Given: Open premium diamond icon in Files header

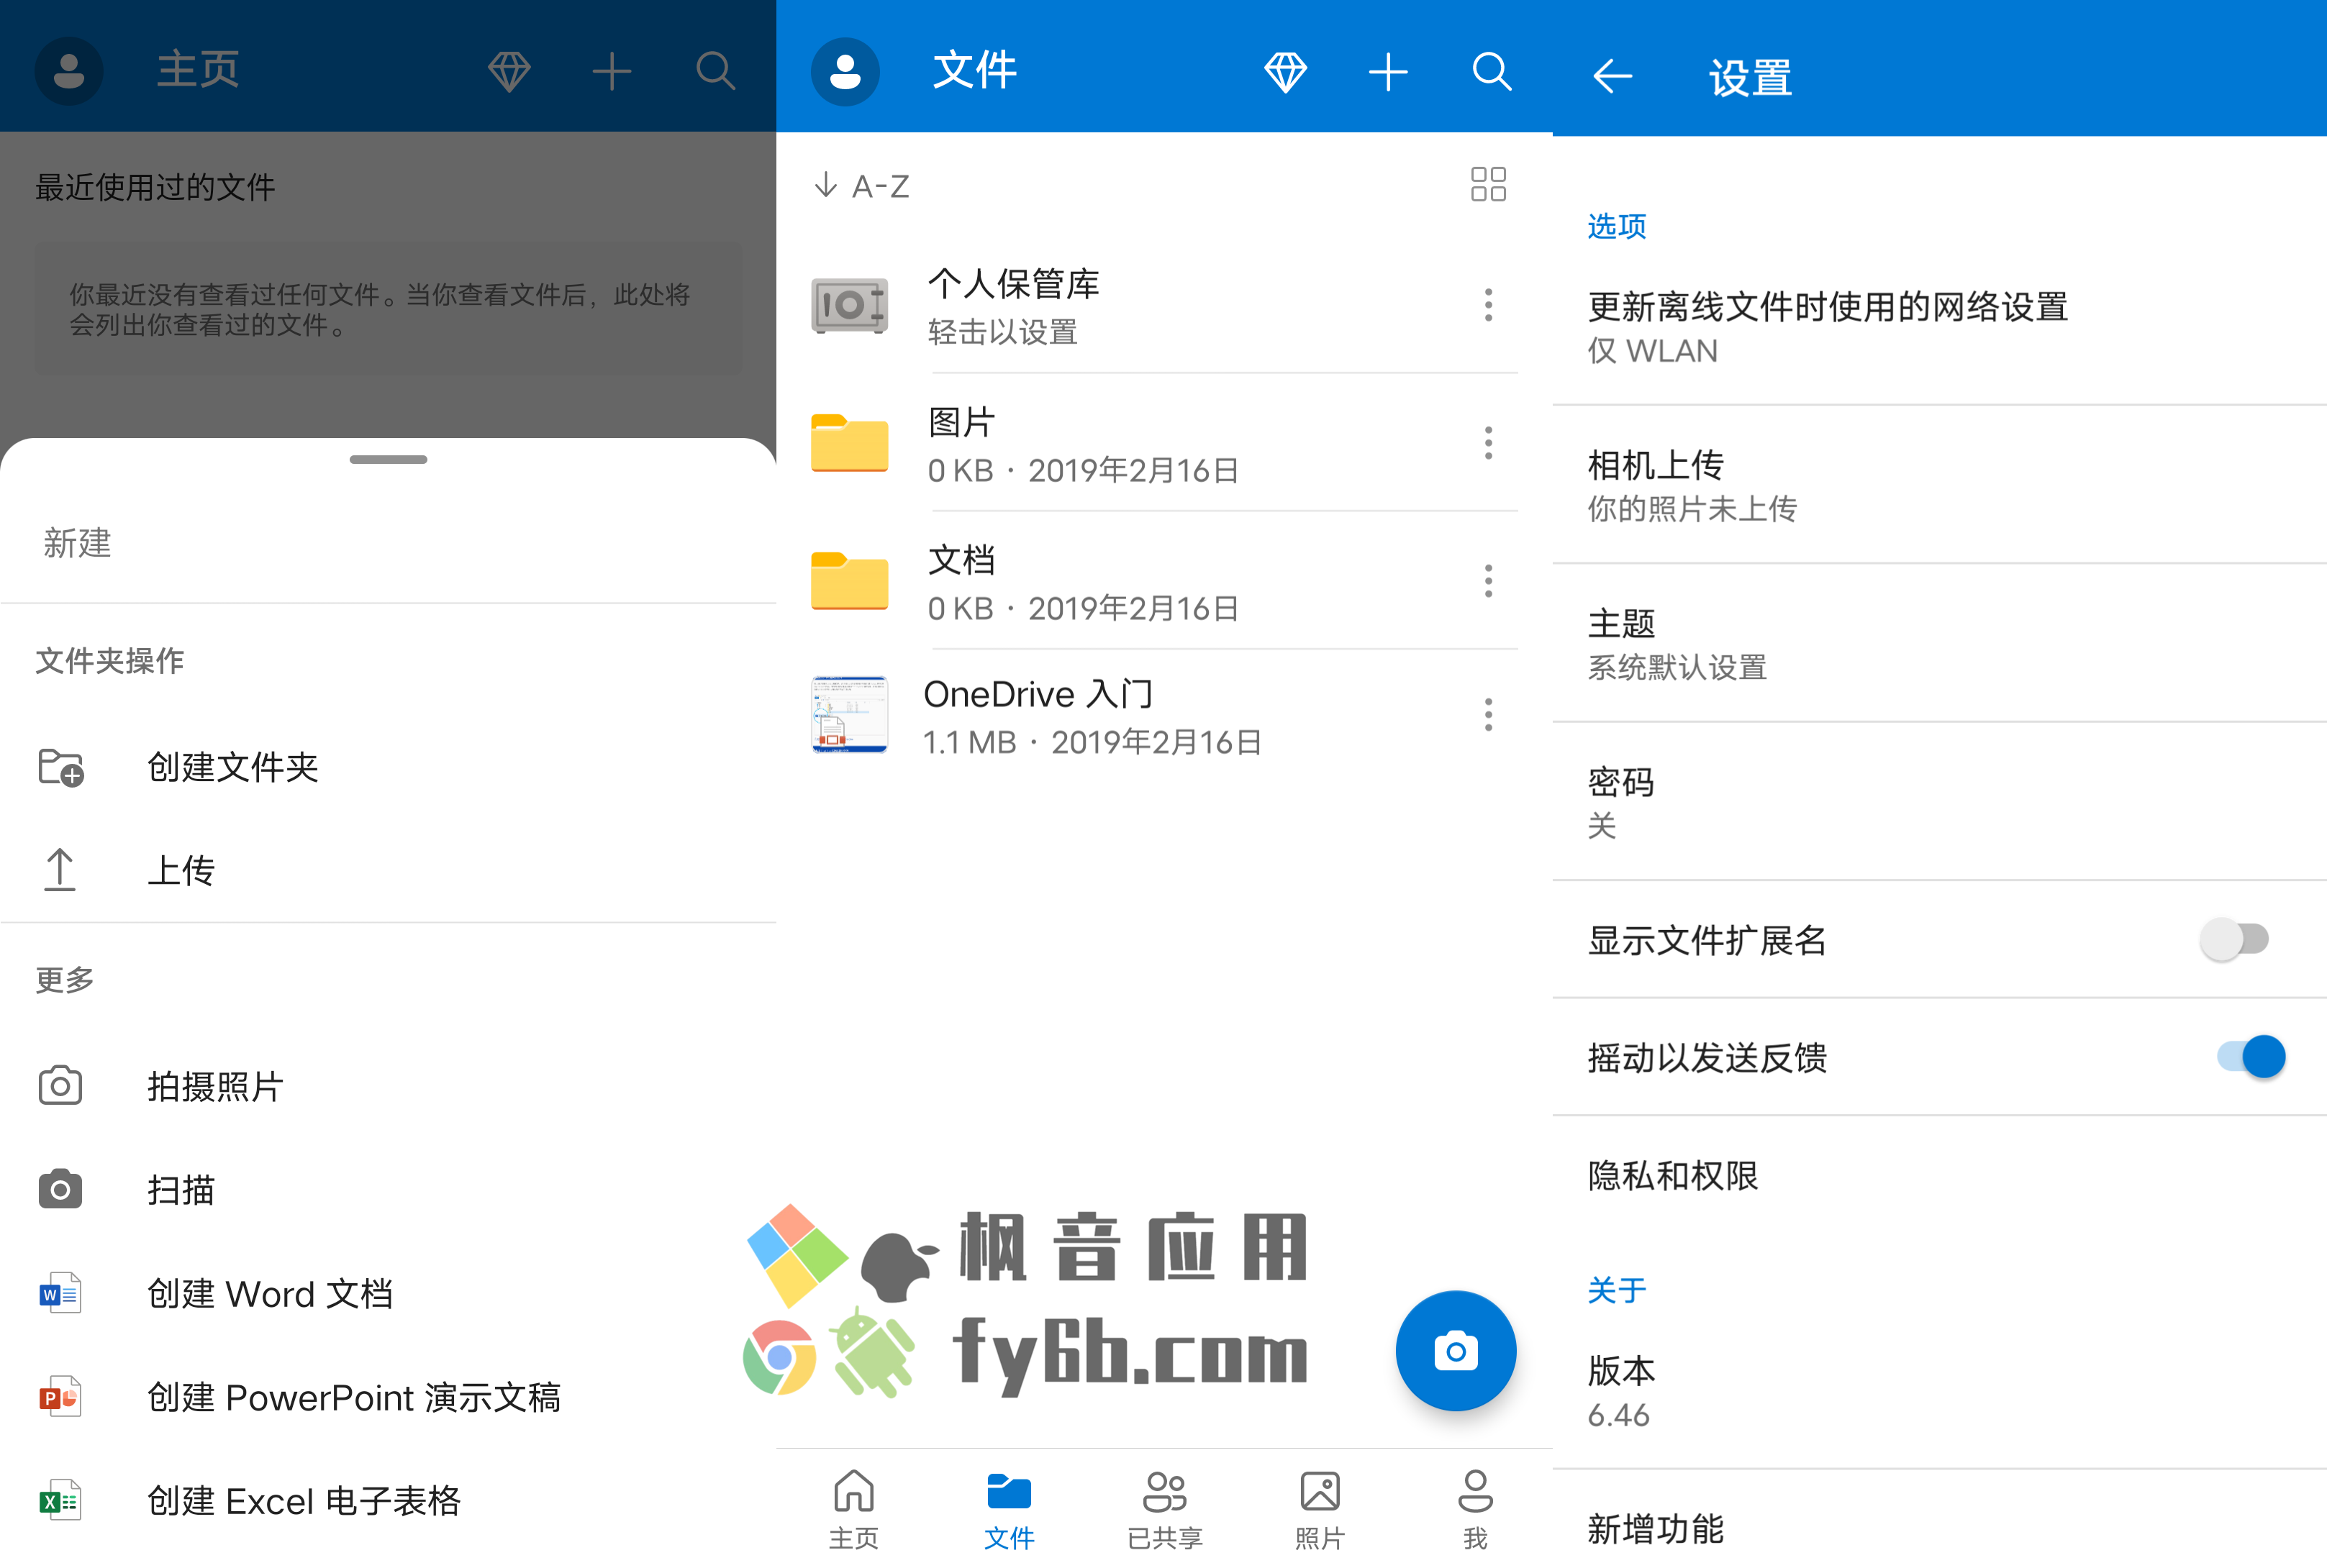Looking at the screenshot, I should pyautogui.click(x=1286, y=71).
